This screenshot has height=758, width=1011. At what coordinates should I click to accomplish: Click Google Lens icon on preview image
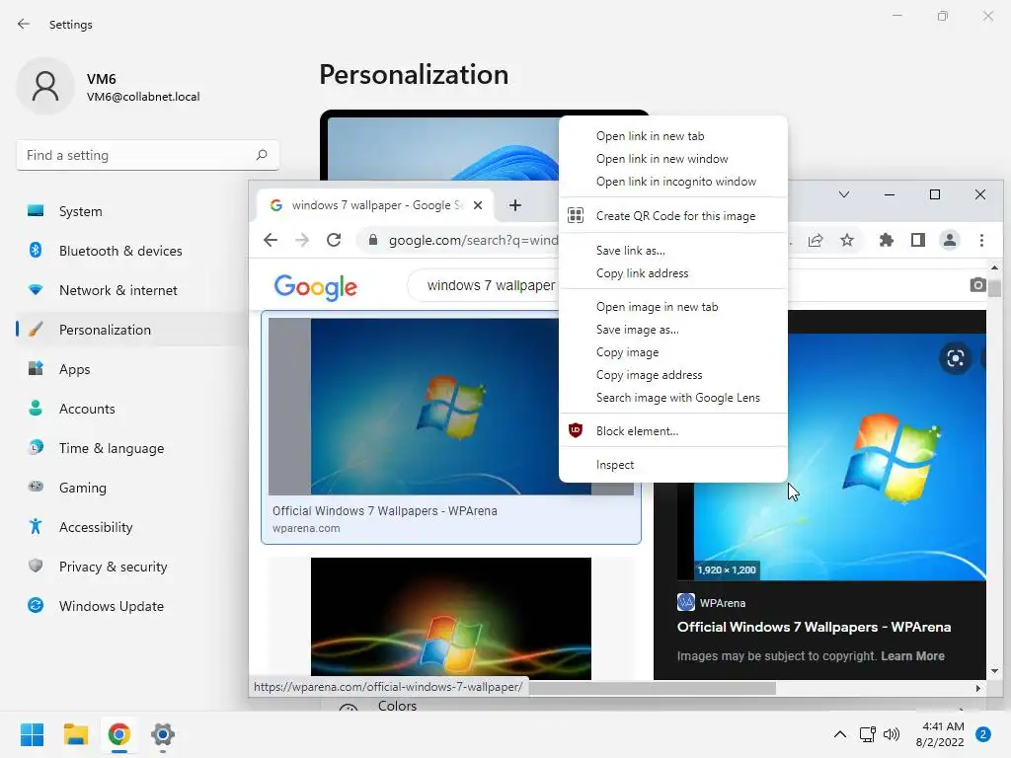[956, 358]
